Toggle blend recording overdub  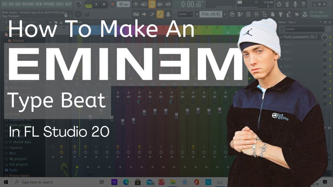160,4
